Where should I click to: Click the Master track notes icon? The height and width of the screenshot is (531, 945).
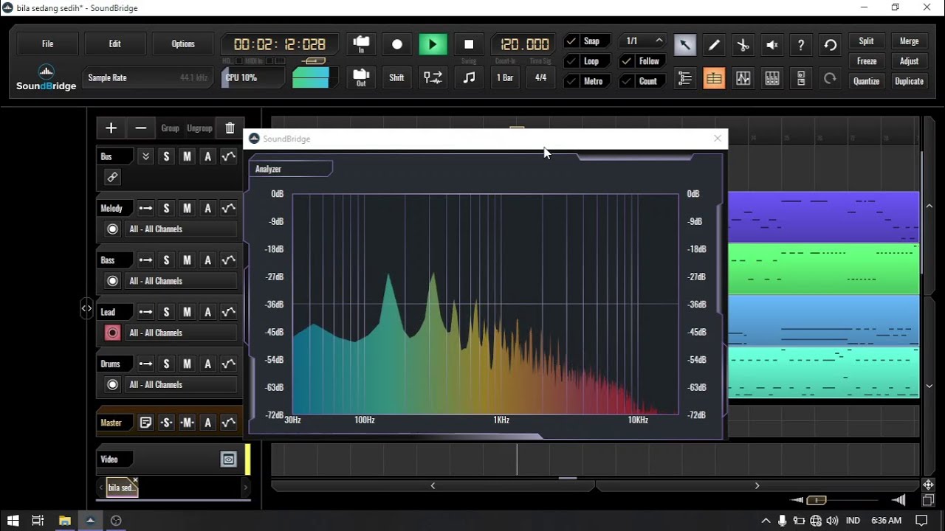pos(145,423)
